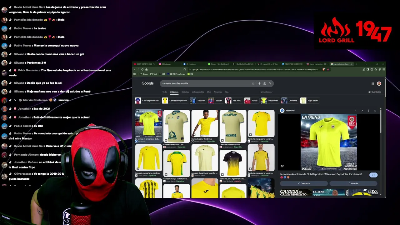Toggle the browser sidebar panel icon
This screenshot has height=225, width=400.
368,69
